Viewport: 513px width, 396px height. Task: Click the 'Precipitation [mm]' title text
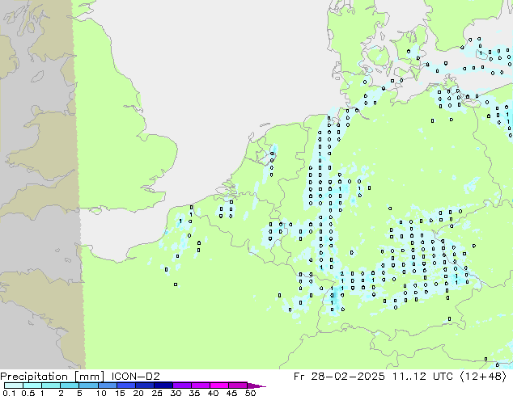point(53,377)
